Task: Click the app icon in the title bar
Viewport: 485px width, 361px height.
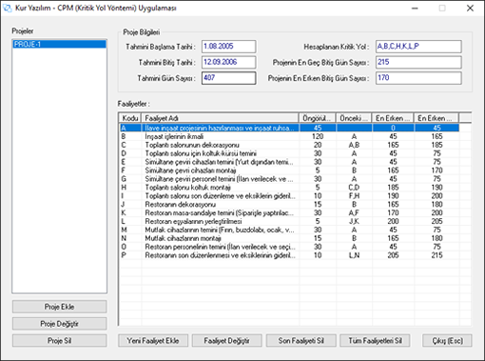Action: 7,8
